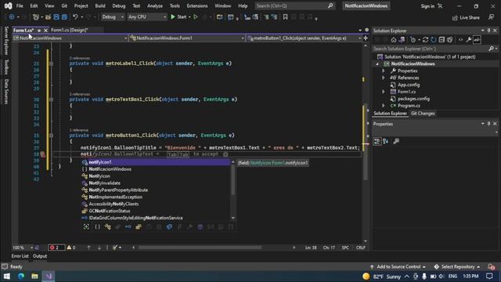501x282 pixels.
Task: Click the top Search (Ctrl+Q) box
Action: point(294,5)
